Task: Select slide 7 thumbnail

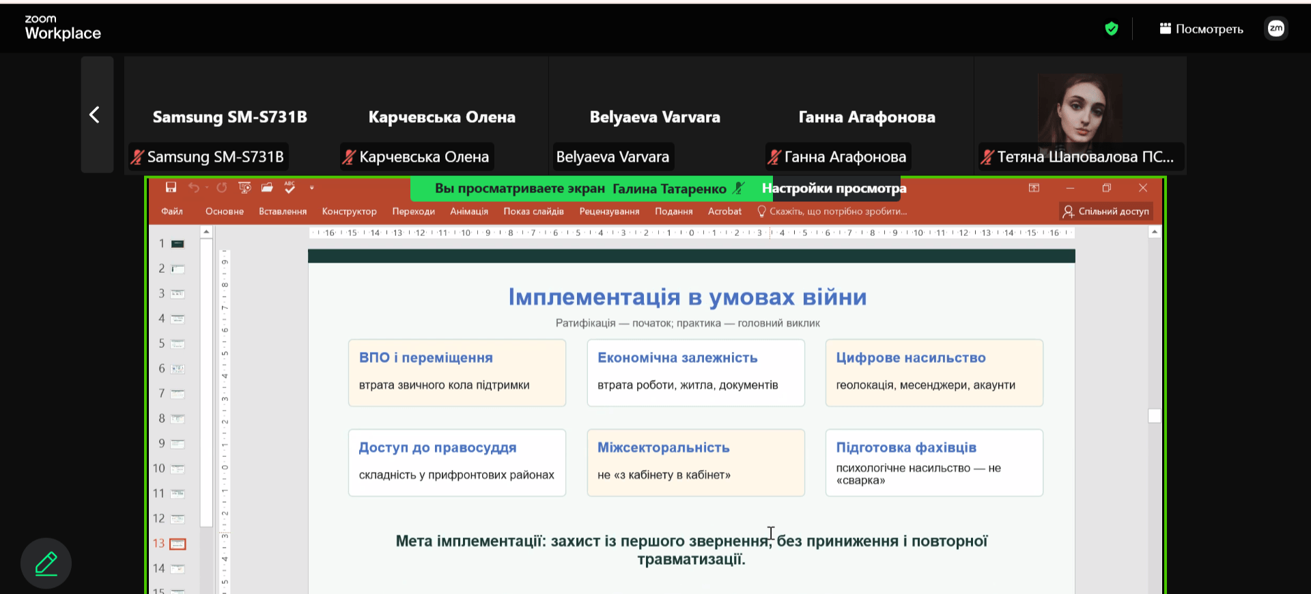Action: (x=178, y=393)
